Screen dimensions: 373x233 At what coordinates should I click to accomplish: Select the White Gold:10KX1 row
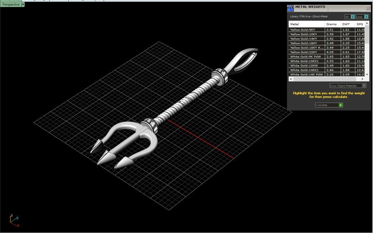(327, 61)
